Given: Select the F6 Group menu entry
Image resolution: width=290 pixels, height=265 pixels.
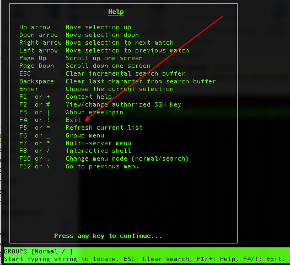Looking at the screenshot, I should (62, 136).
